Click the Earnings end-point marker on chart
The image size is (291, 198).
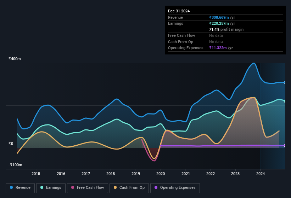click(285, 101)
